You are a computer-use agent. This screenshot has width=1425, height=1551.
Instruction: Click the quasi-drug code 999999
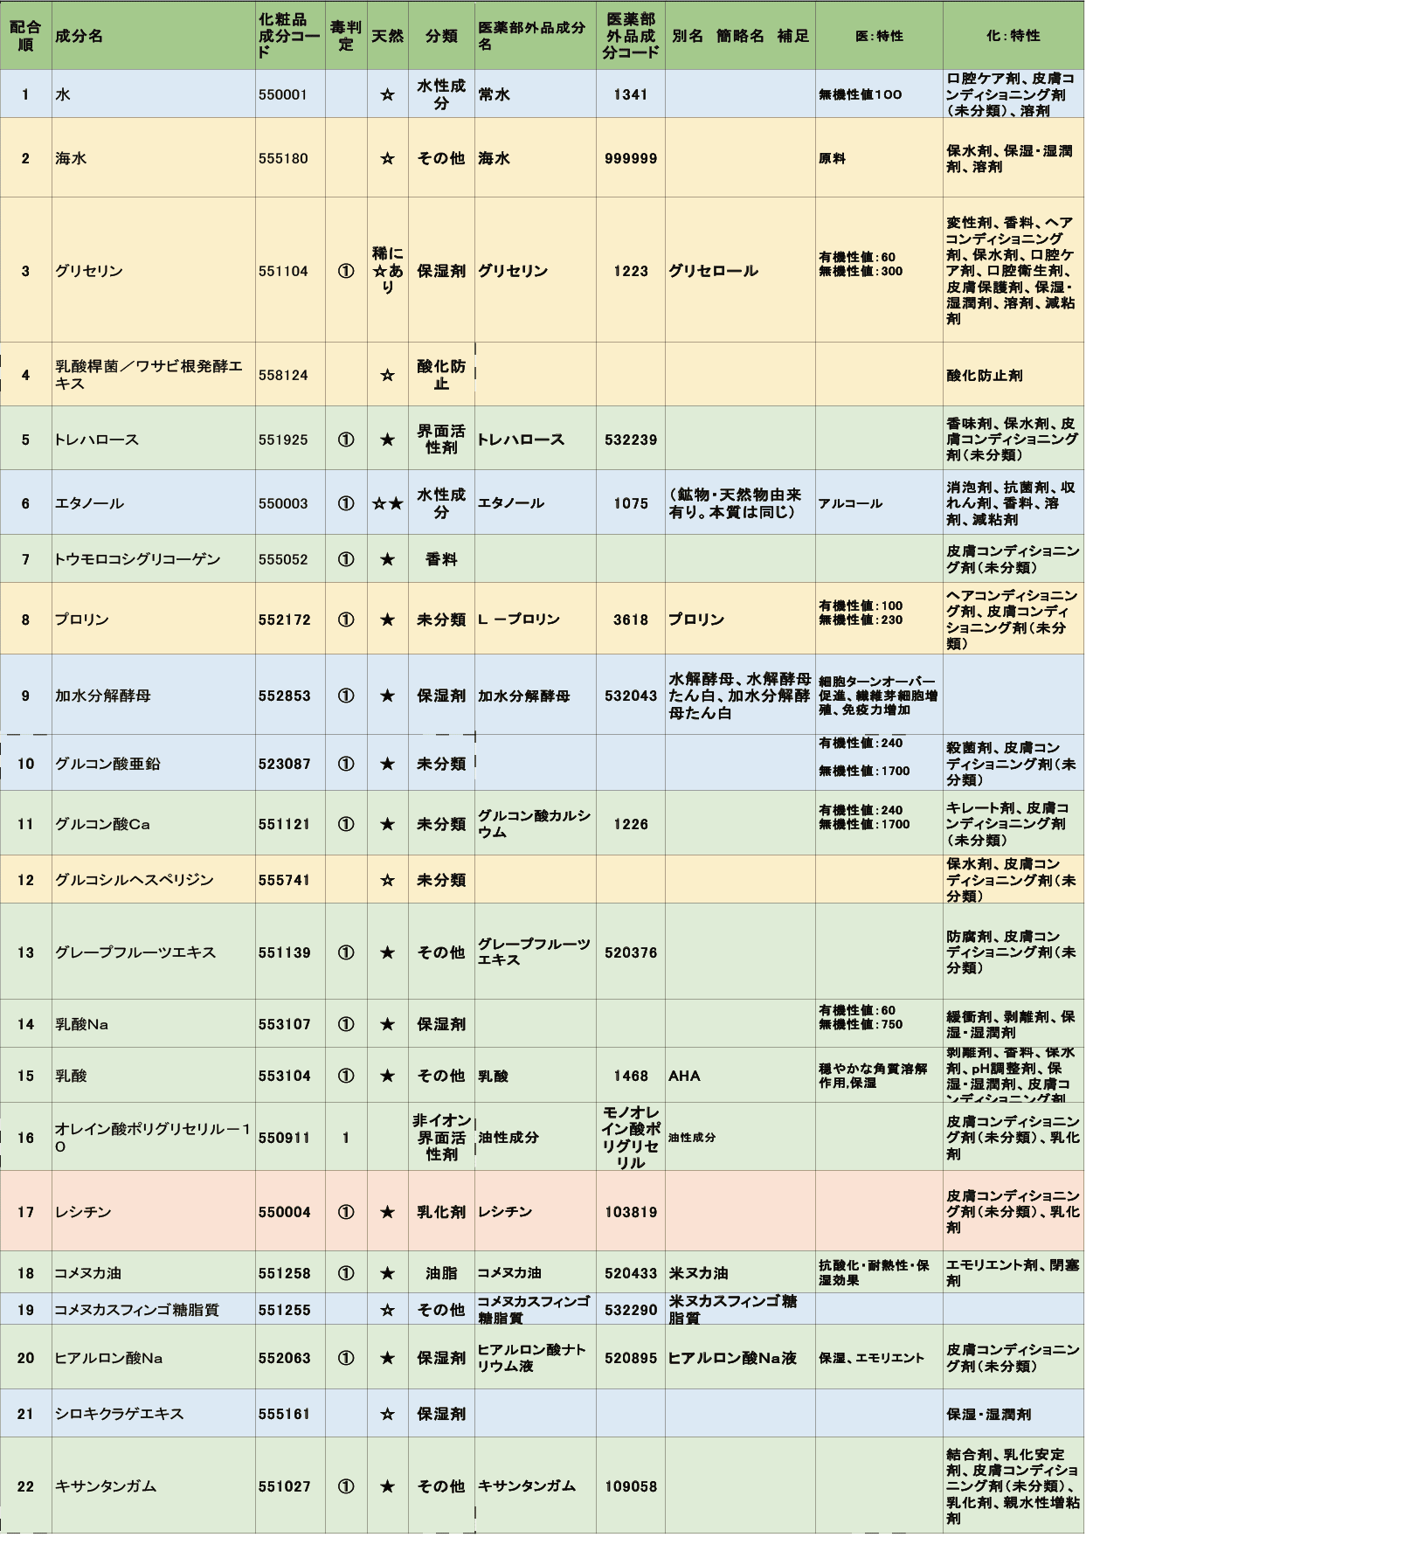[631, 158]
